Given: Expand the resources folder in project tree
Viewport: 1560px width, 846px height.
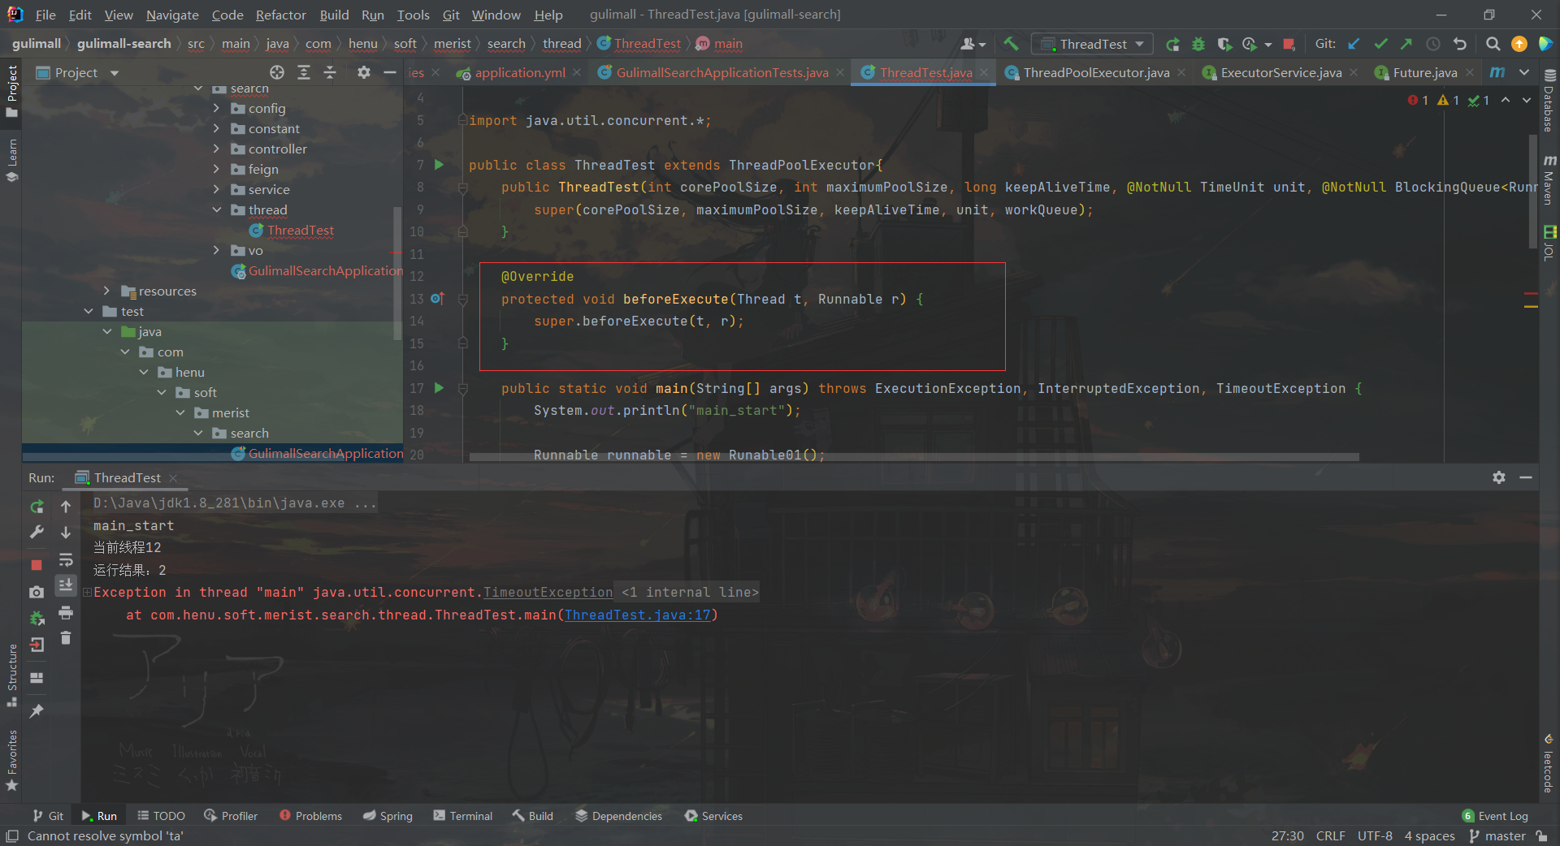Looking at the screenshot, I should click(106, 291).
